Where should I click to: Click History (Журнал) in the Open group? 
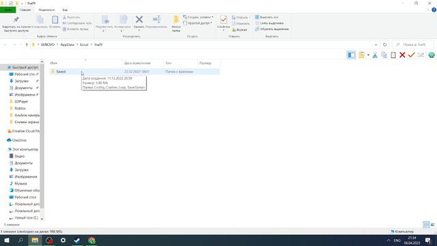tap(240, 29)
